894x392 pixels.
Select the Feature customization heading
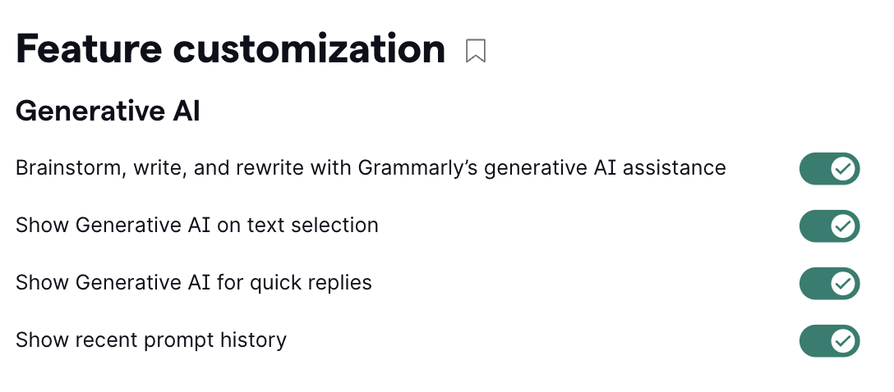(230, 49)
